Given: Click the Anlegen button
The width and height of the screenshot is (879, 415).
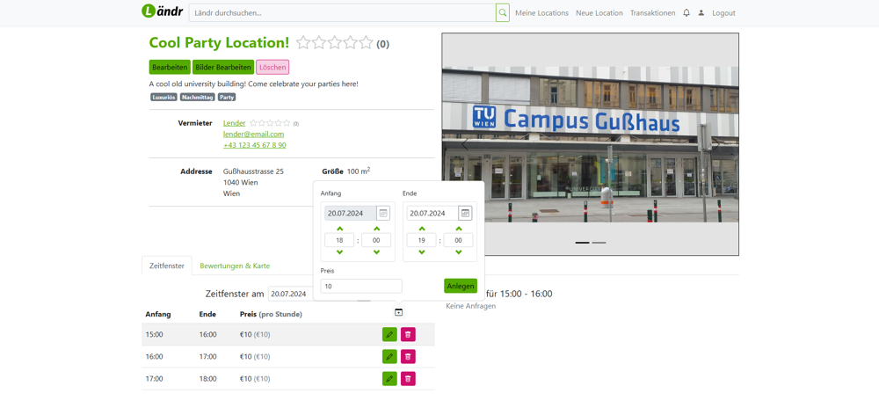Looking at the screenshot, I should tap(461, 286).
